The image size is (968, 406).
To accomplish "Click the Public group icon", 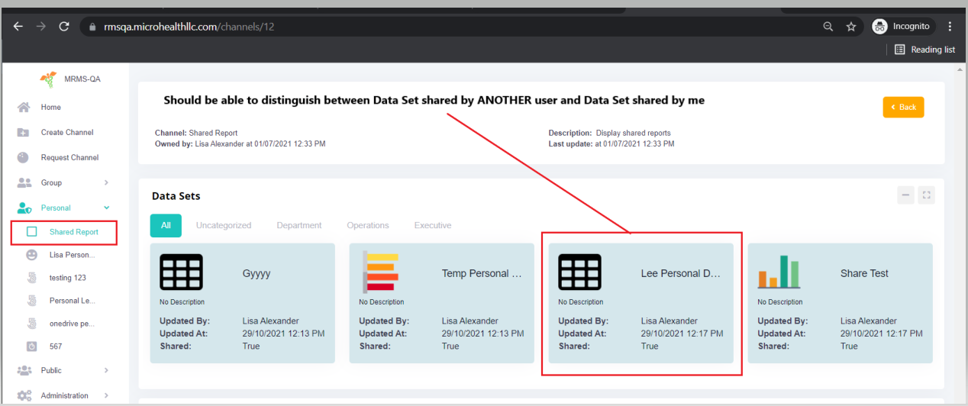I will coord(24,370).
